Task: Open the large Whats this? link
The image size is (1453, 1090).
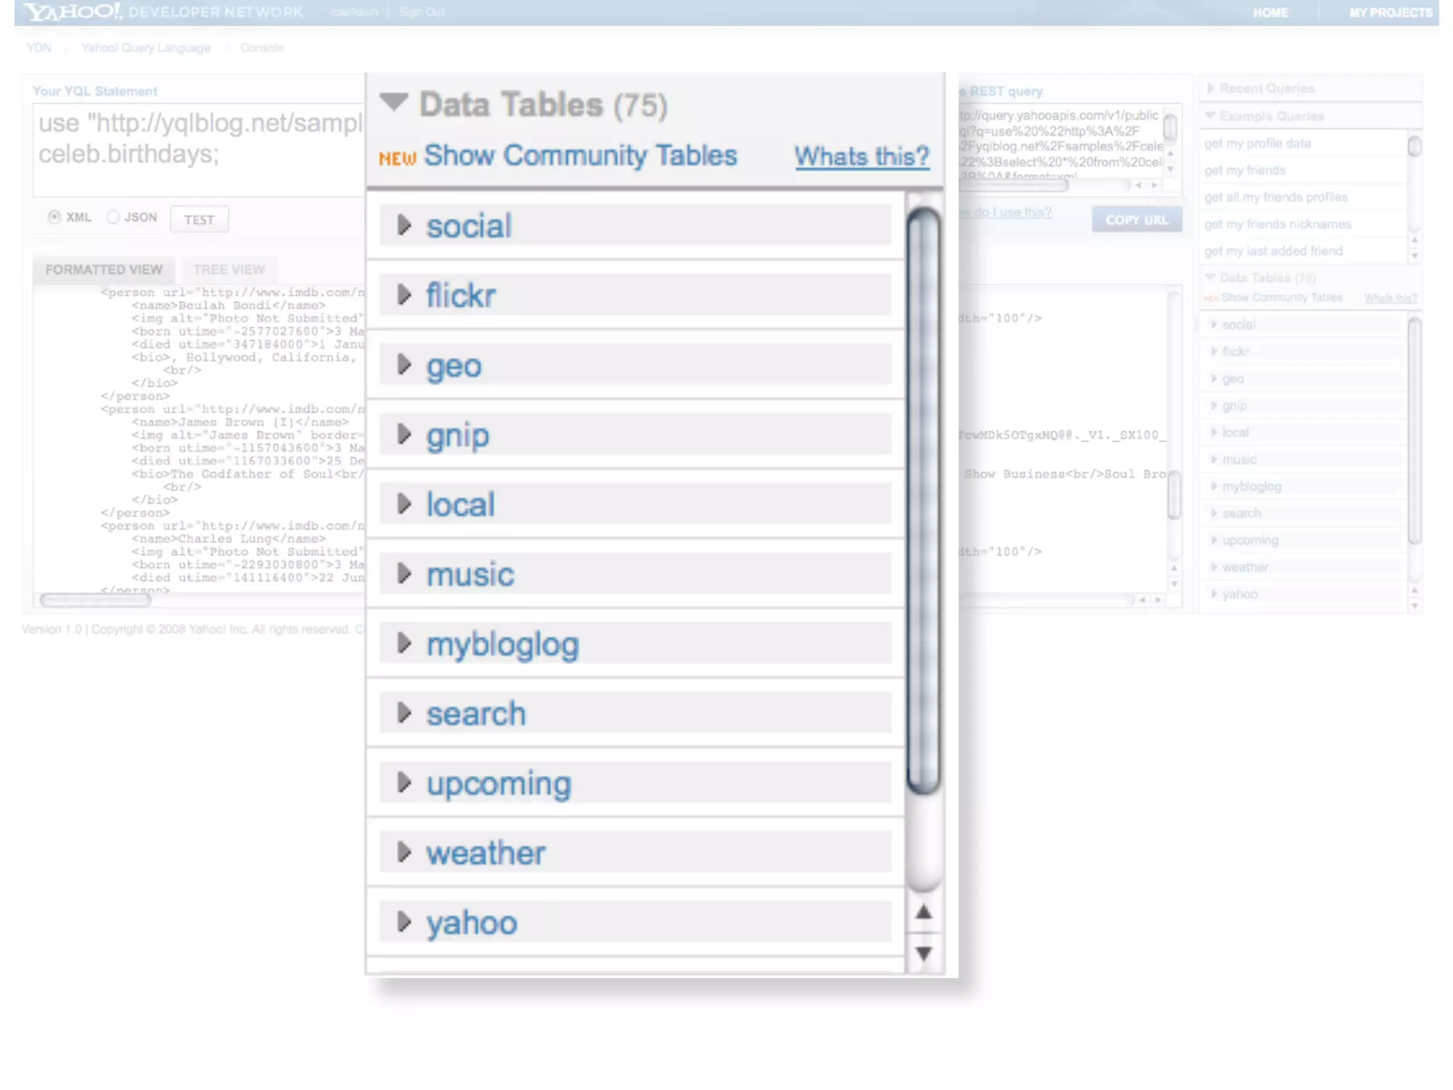Action: point(861,156)
